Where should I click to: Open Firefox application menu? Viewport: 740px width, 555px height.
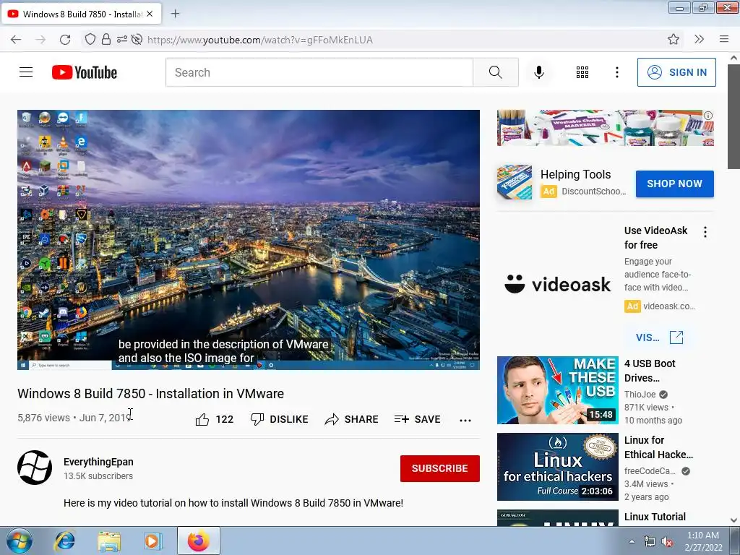click(x=724, y=40)
